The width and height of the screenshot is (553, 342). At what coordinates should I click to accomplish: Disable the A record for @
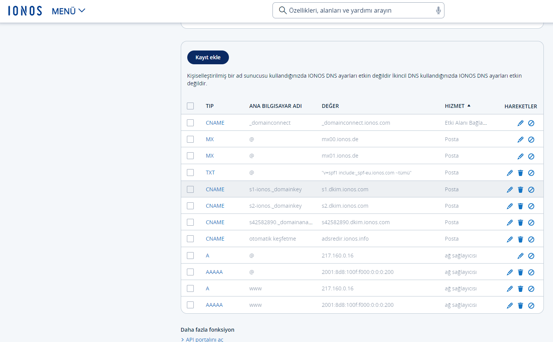pos(531,256)
